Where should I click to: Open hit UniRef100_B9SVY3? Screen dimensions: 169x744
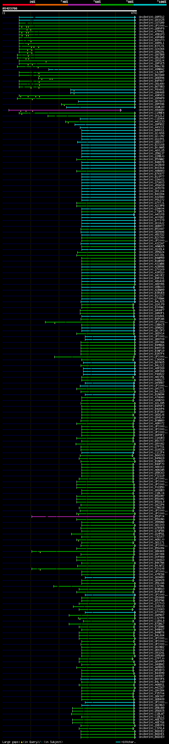pos(152,40)
